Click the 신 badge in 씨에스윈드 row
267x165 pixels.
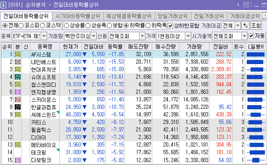[x=18, y=114]
